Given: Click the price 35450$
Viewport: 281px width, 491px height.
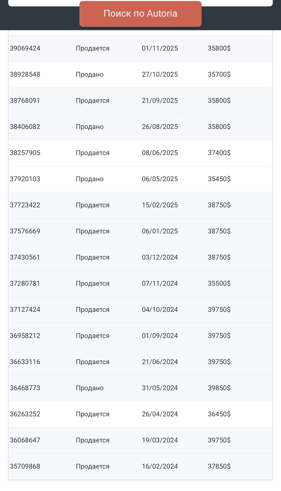Looking at the screenshot, I should (x=219, y=179).
